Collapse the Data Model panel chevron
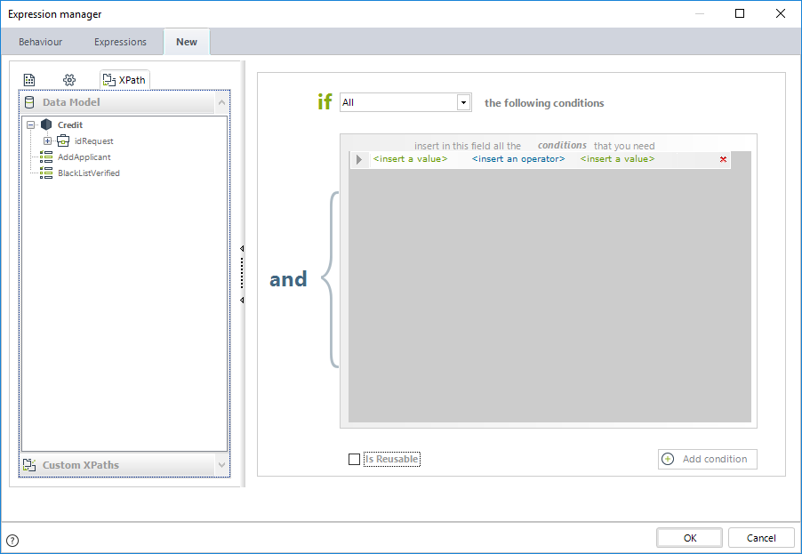Viewport: 802px width, 554px height. point(221,102)
